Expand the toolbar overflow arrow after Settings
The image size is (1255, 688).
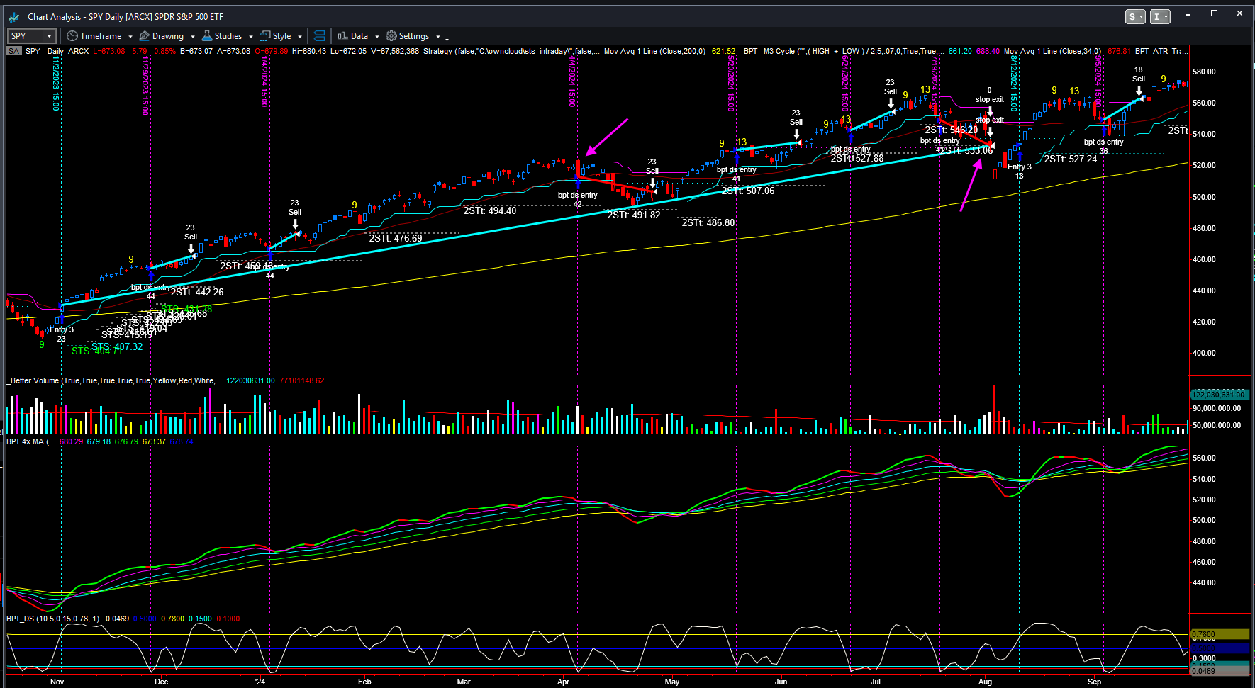pos(447,39)
